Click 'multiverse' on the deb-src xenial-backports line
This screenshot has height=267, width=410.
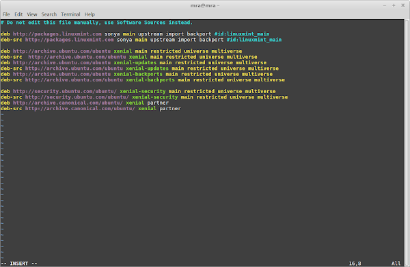click(269, 80)
